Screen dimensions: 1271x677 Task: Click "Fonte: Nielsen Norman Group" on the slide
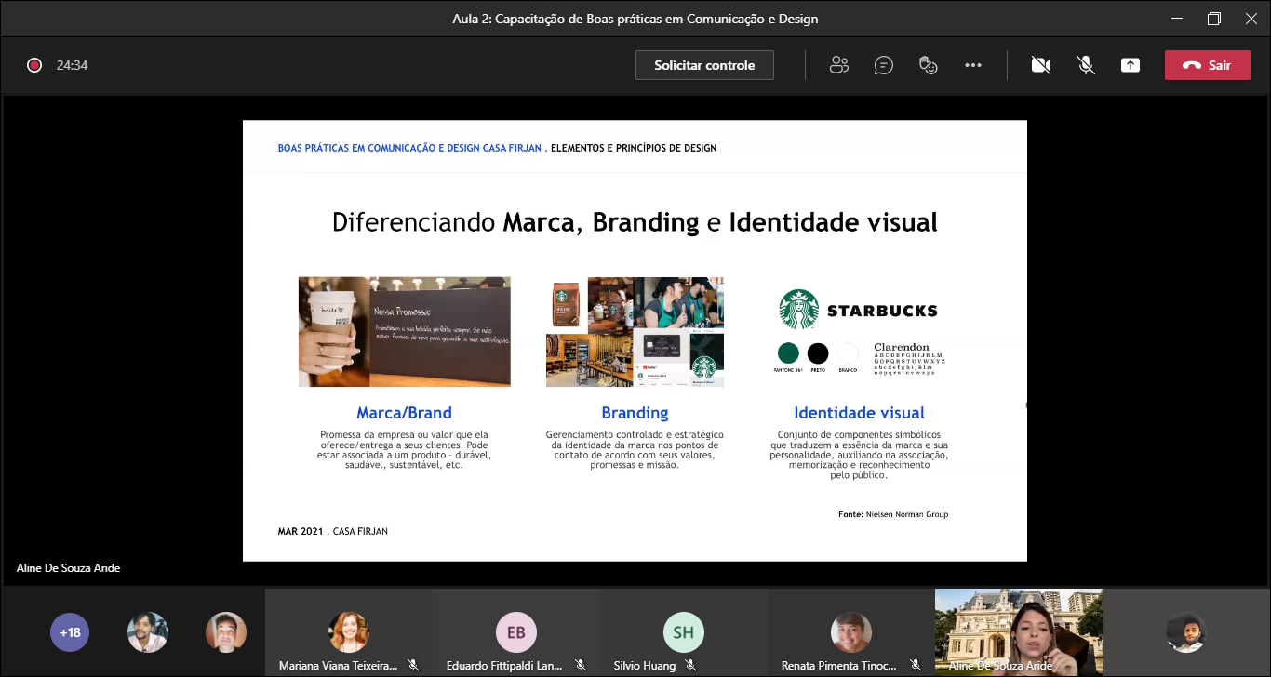click(x=893, y=514)
